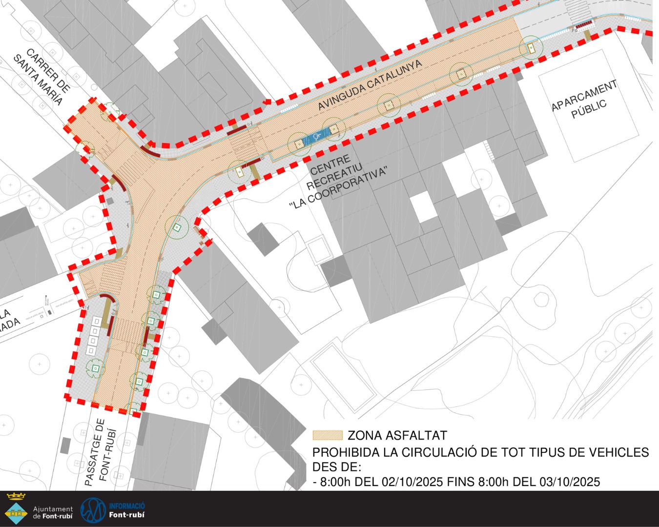Viewport: 659px width, 527px height.
Task: Click the APARCAMENT PÚBLIC label
Action: coord(585,100)
